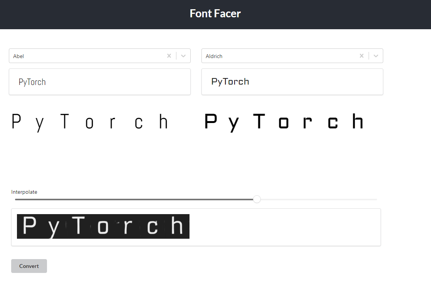Focus the right PyTorch text input
The height and width of the screenshot is (301, 431).
coord(292,82)
